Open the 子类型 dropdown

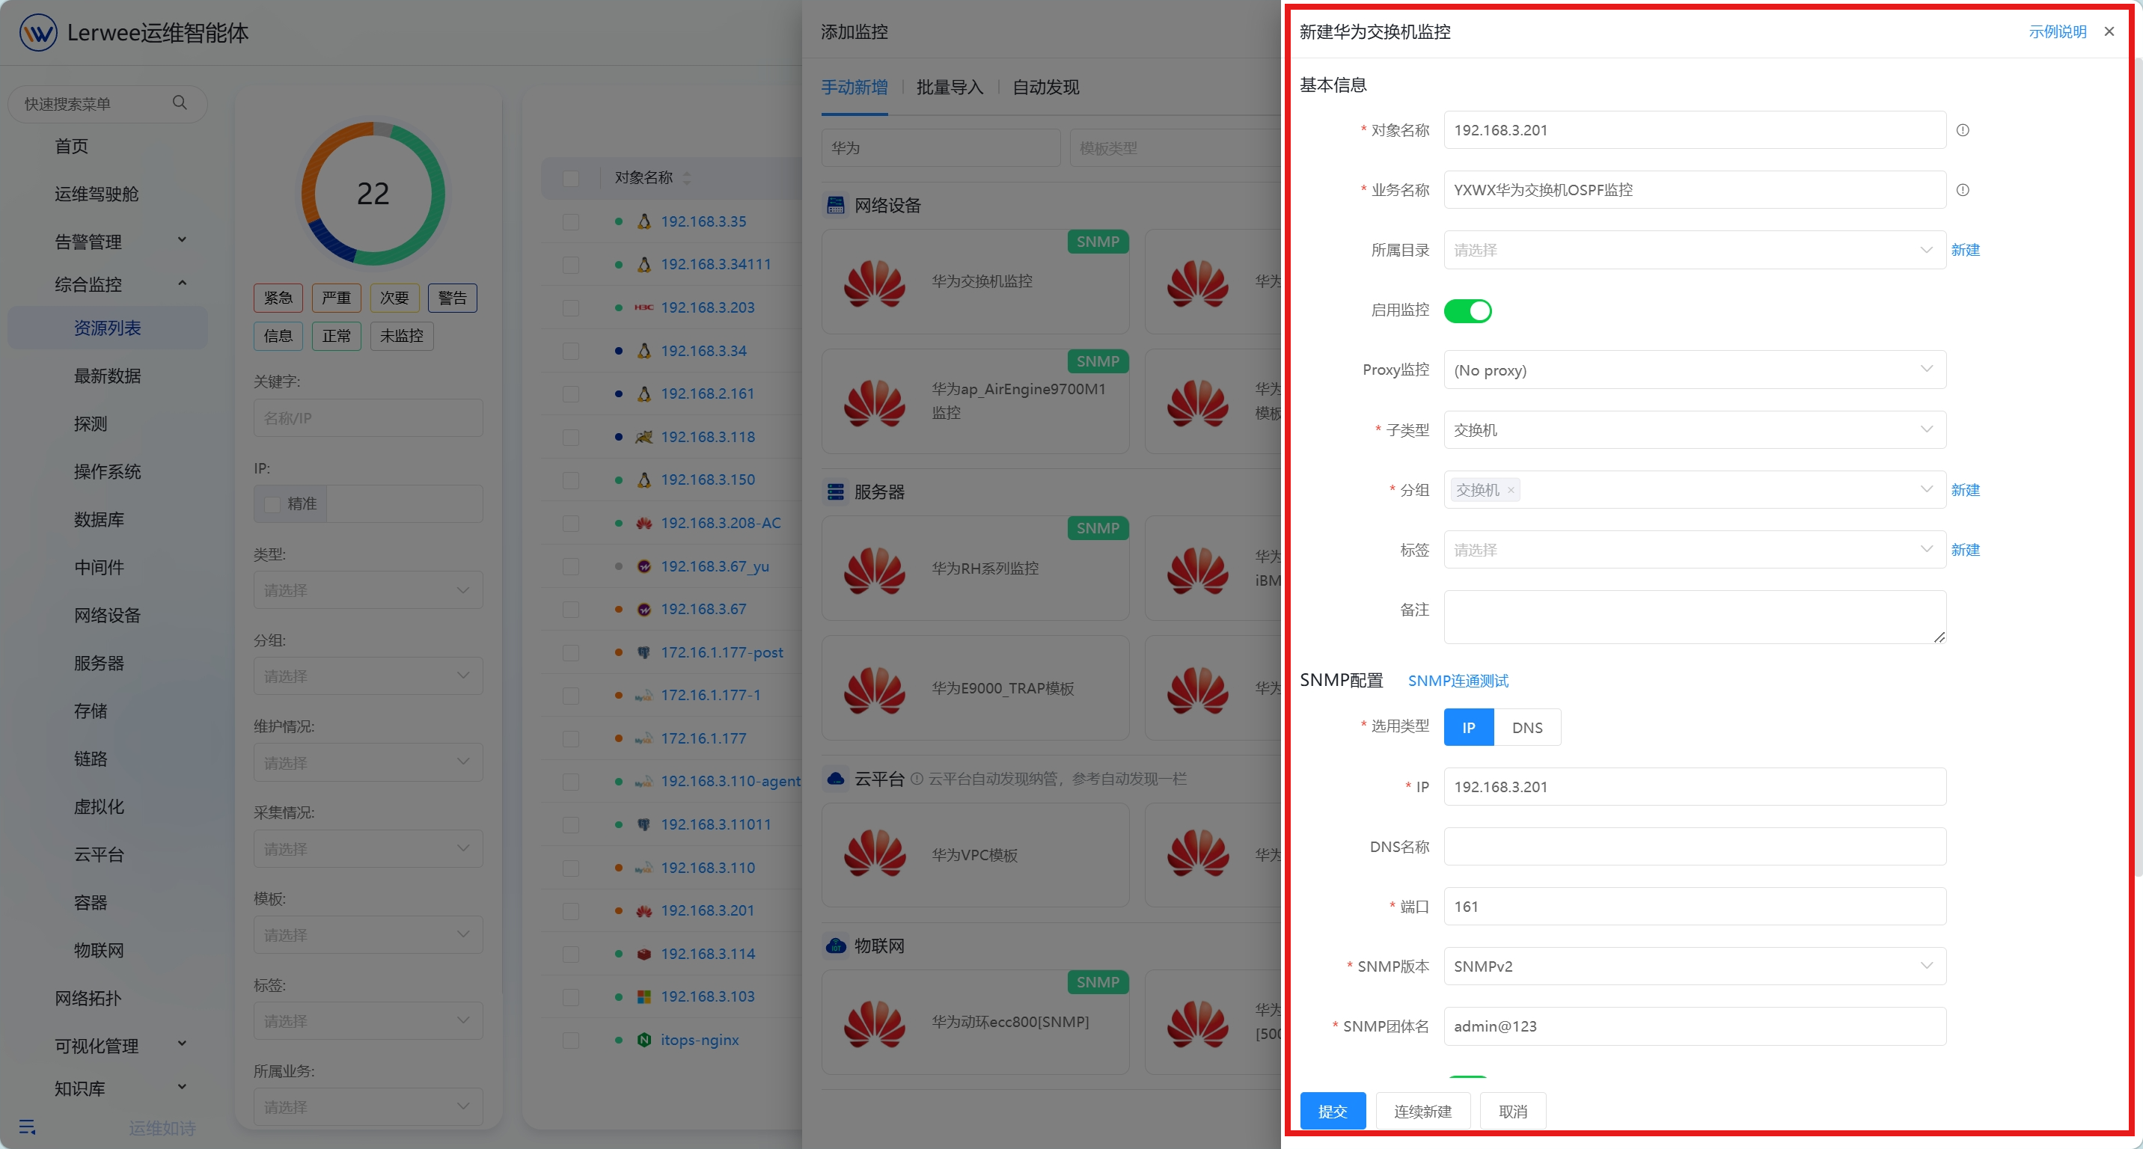click(1695, 430)
